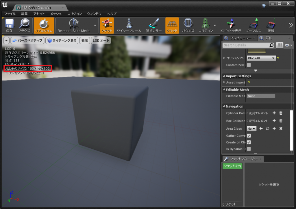This screenshot has width=296, height=209.
Task: Click the ソケットを作 button
Action: [x=232, y=166]
